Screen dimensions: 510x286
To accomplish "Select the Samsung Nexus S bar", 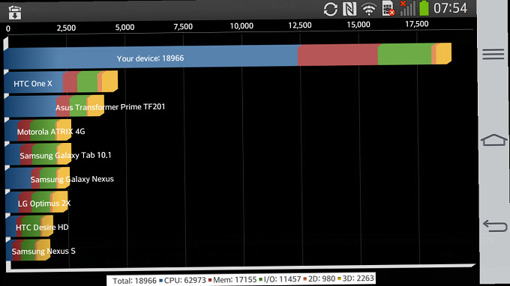I will (28, 250).
